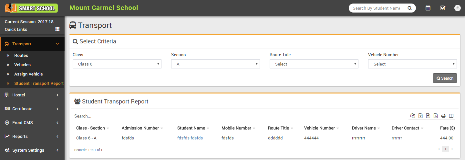Export report to Excel

(420, 116)
